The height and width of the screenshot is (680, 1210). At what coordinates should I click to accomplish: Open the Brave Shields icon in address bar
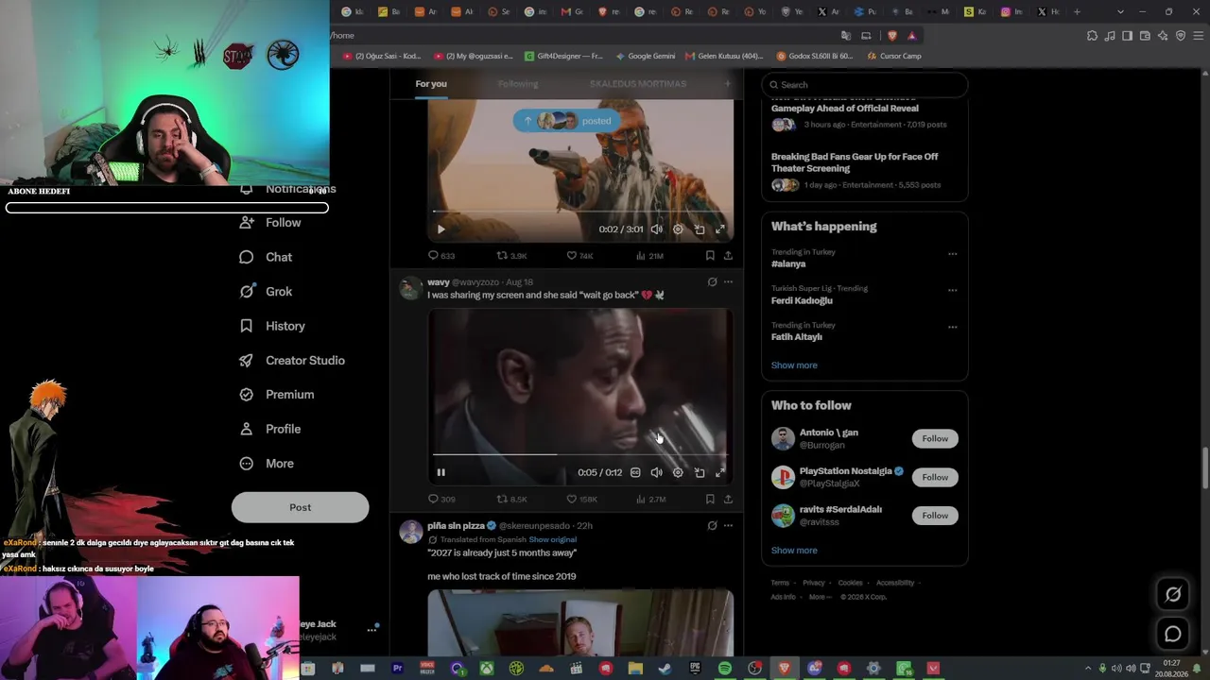tap(891, 36)
